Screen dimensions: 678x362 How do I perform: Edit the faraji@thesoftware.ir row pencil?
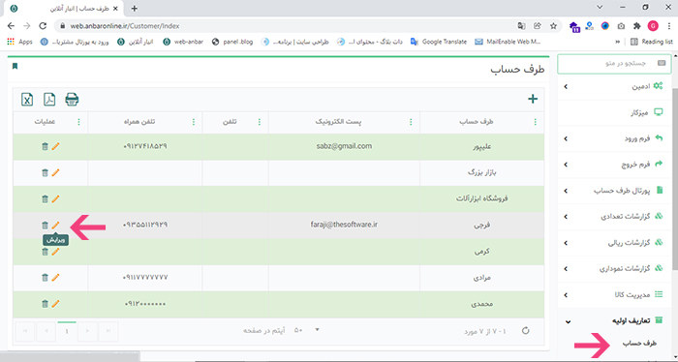pyautogui.click(x=55, y=226)
